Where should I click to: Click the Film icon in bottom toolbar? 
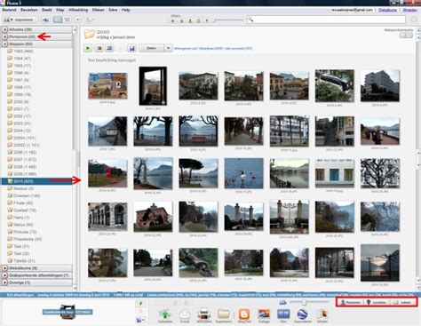coord(283,314)
